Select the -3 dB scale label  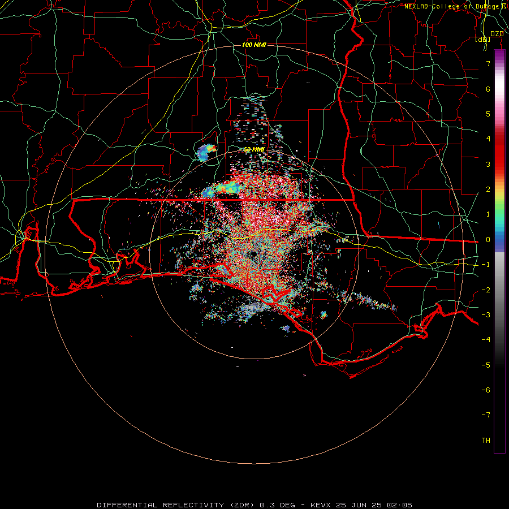point(486,315)
